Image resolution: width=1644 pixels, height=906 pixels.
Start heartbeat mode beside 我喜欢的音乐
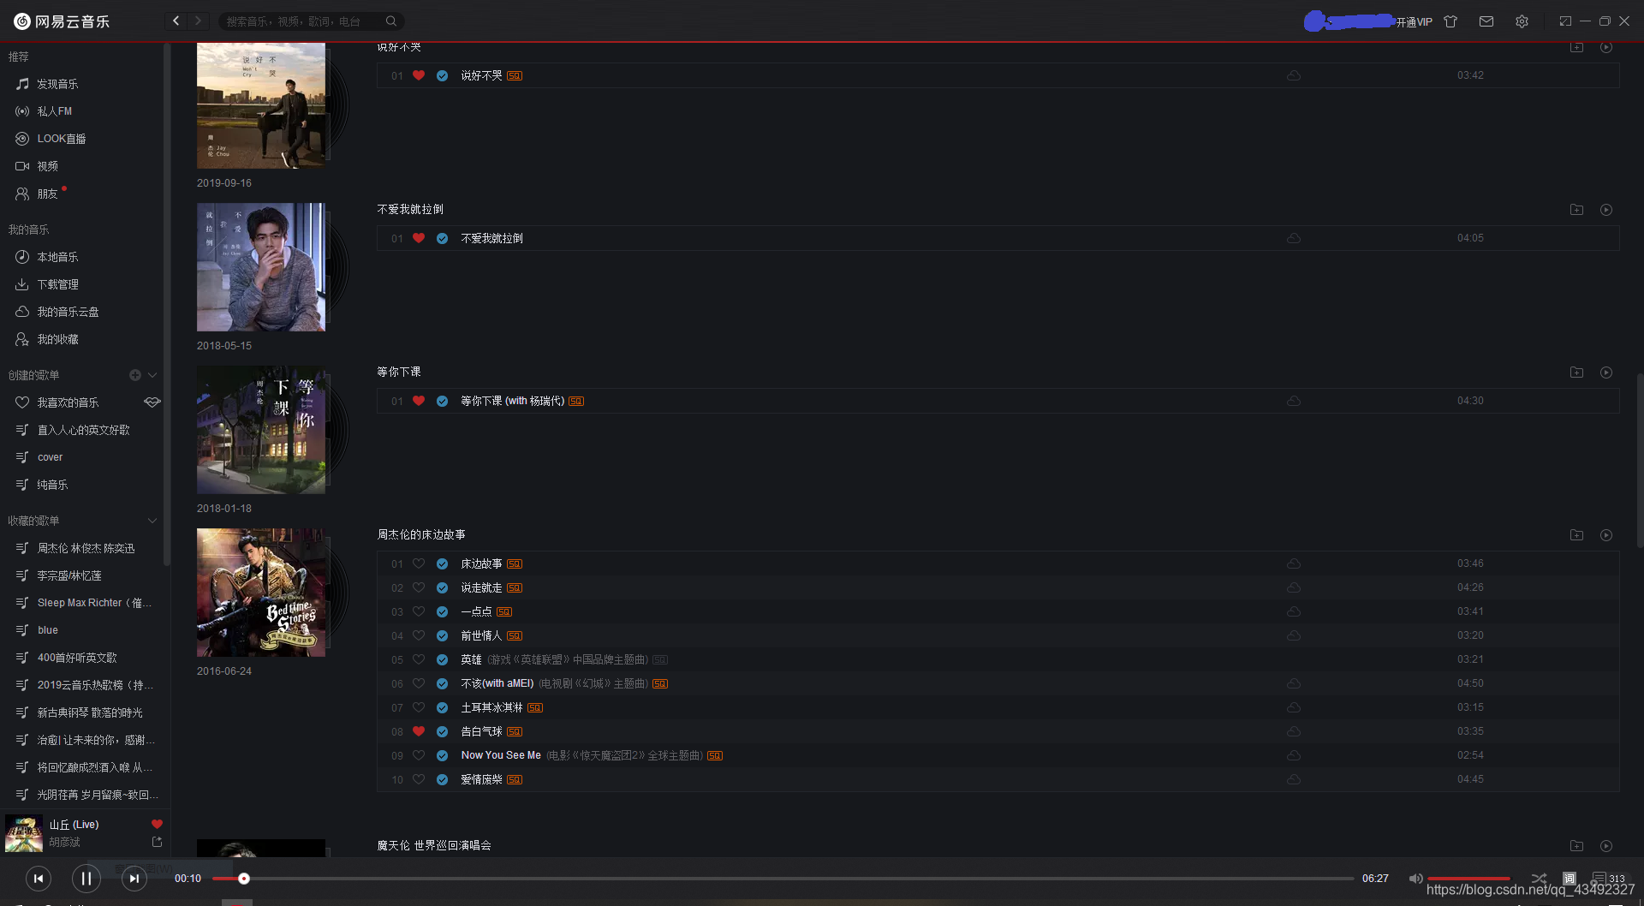[x=152, y=402]
